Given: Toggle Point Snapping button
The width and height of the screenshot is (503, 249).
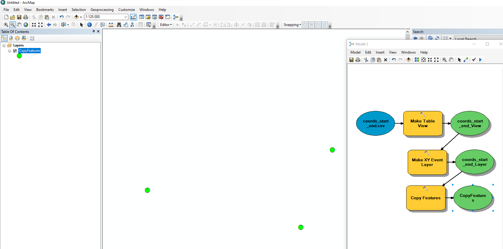Looking at the screenshot, I should tap(305, 25).
